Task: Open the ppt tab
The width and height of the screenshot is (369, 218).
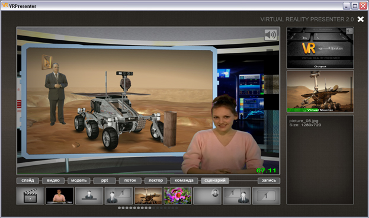Action: (104, 181)
